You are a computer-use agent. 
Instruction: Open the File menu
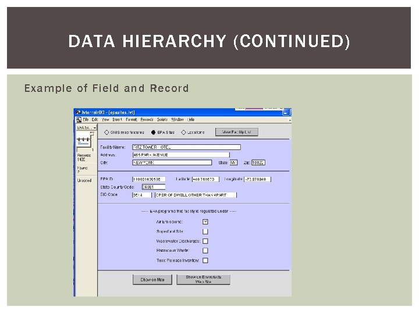[86, 120]
